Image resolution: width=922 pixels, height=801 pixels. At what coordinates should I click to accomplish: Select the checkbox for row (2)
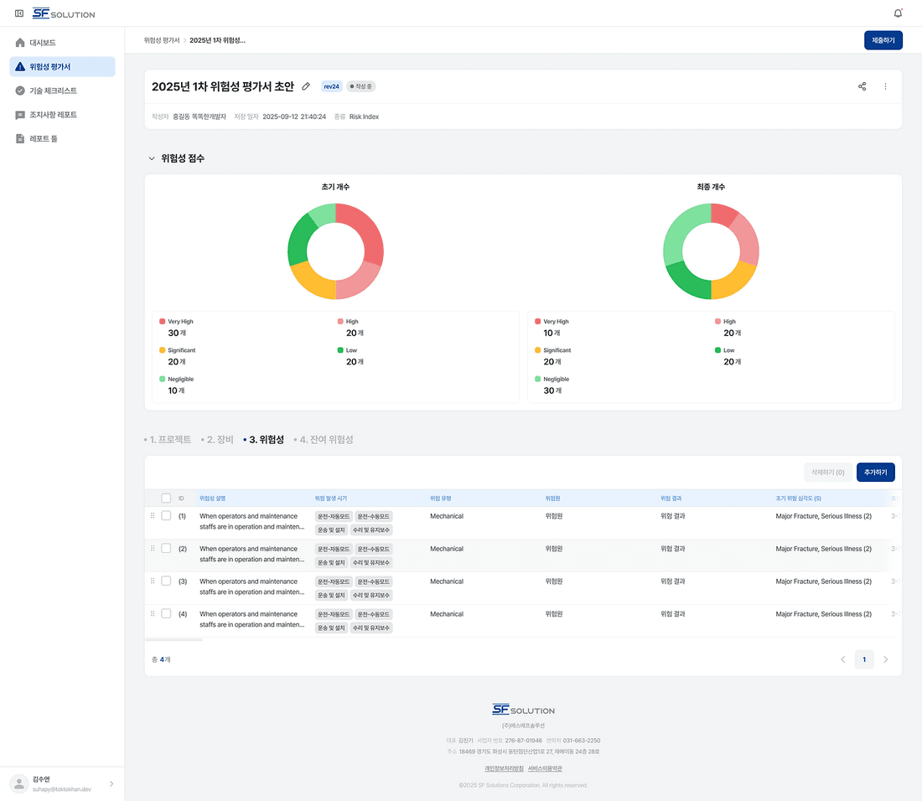point(166,548)
